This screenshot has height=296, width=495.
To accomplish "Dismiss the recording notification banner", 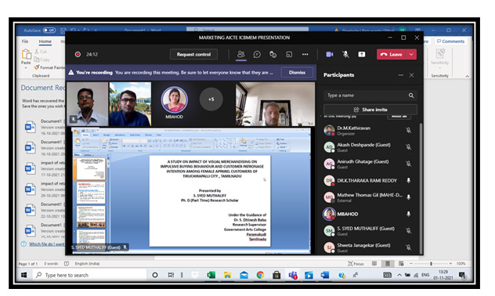I will tap(297, 72).
